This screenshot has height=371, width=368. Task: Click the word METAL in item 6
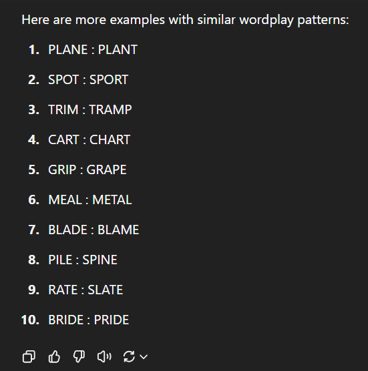[x=112, y=200]
